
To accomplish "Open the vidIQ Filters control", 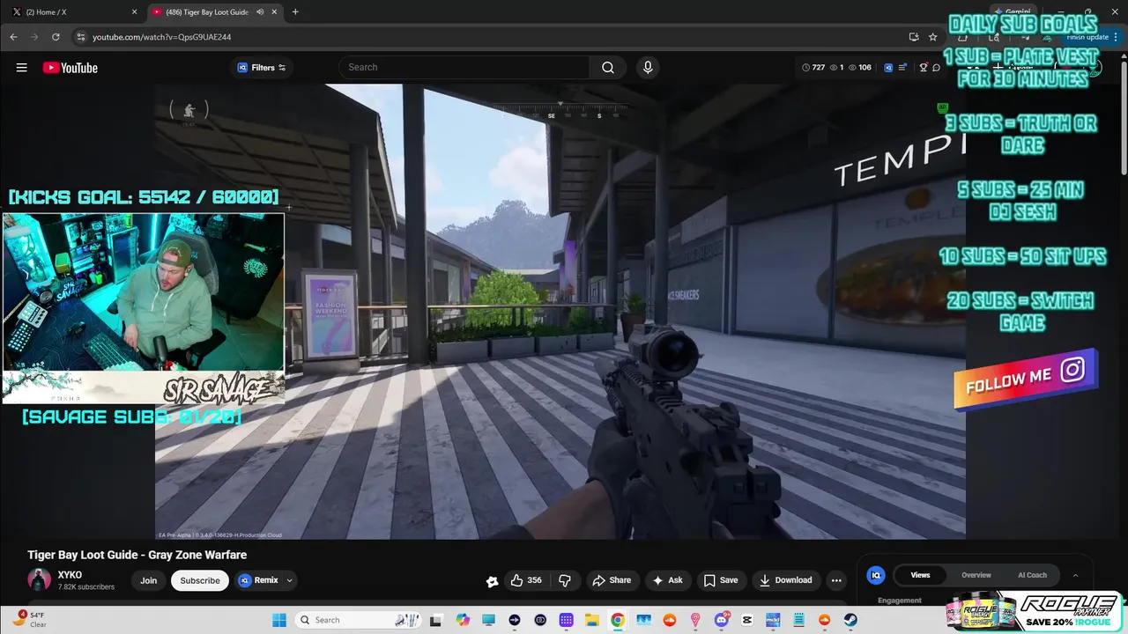I will coord(262,68).
